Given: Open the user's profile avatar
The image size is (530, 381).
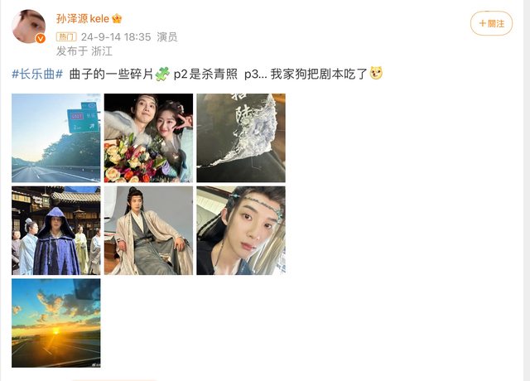Looking at the screenshot, I should tap(29, 27).
